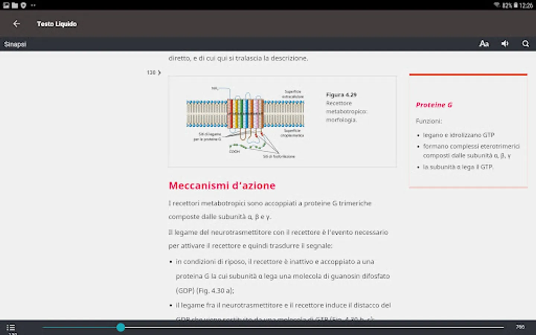536x335 pixels.
Task: Click the '(GDP) (Fig. 4.30 a);' text
Action: point(205,291)
